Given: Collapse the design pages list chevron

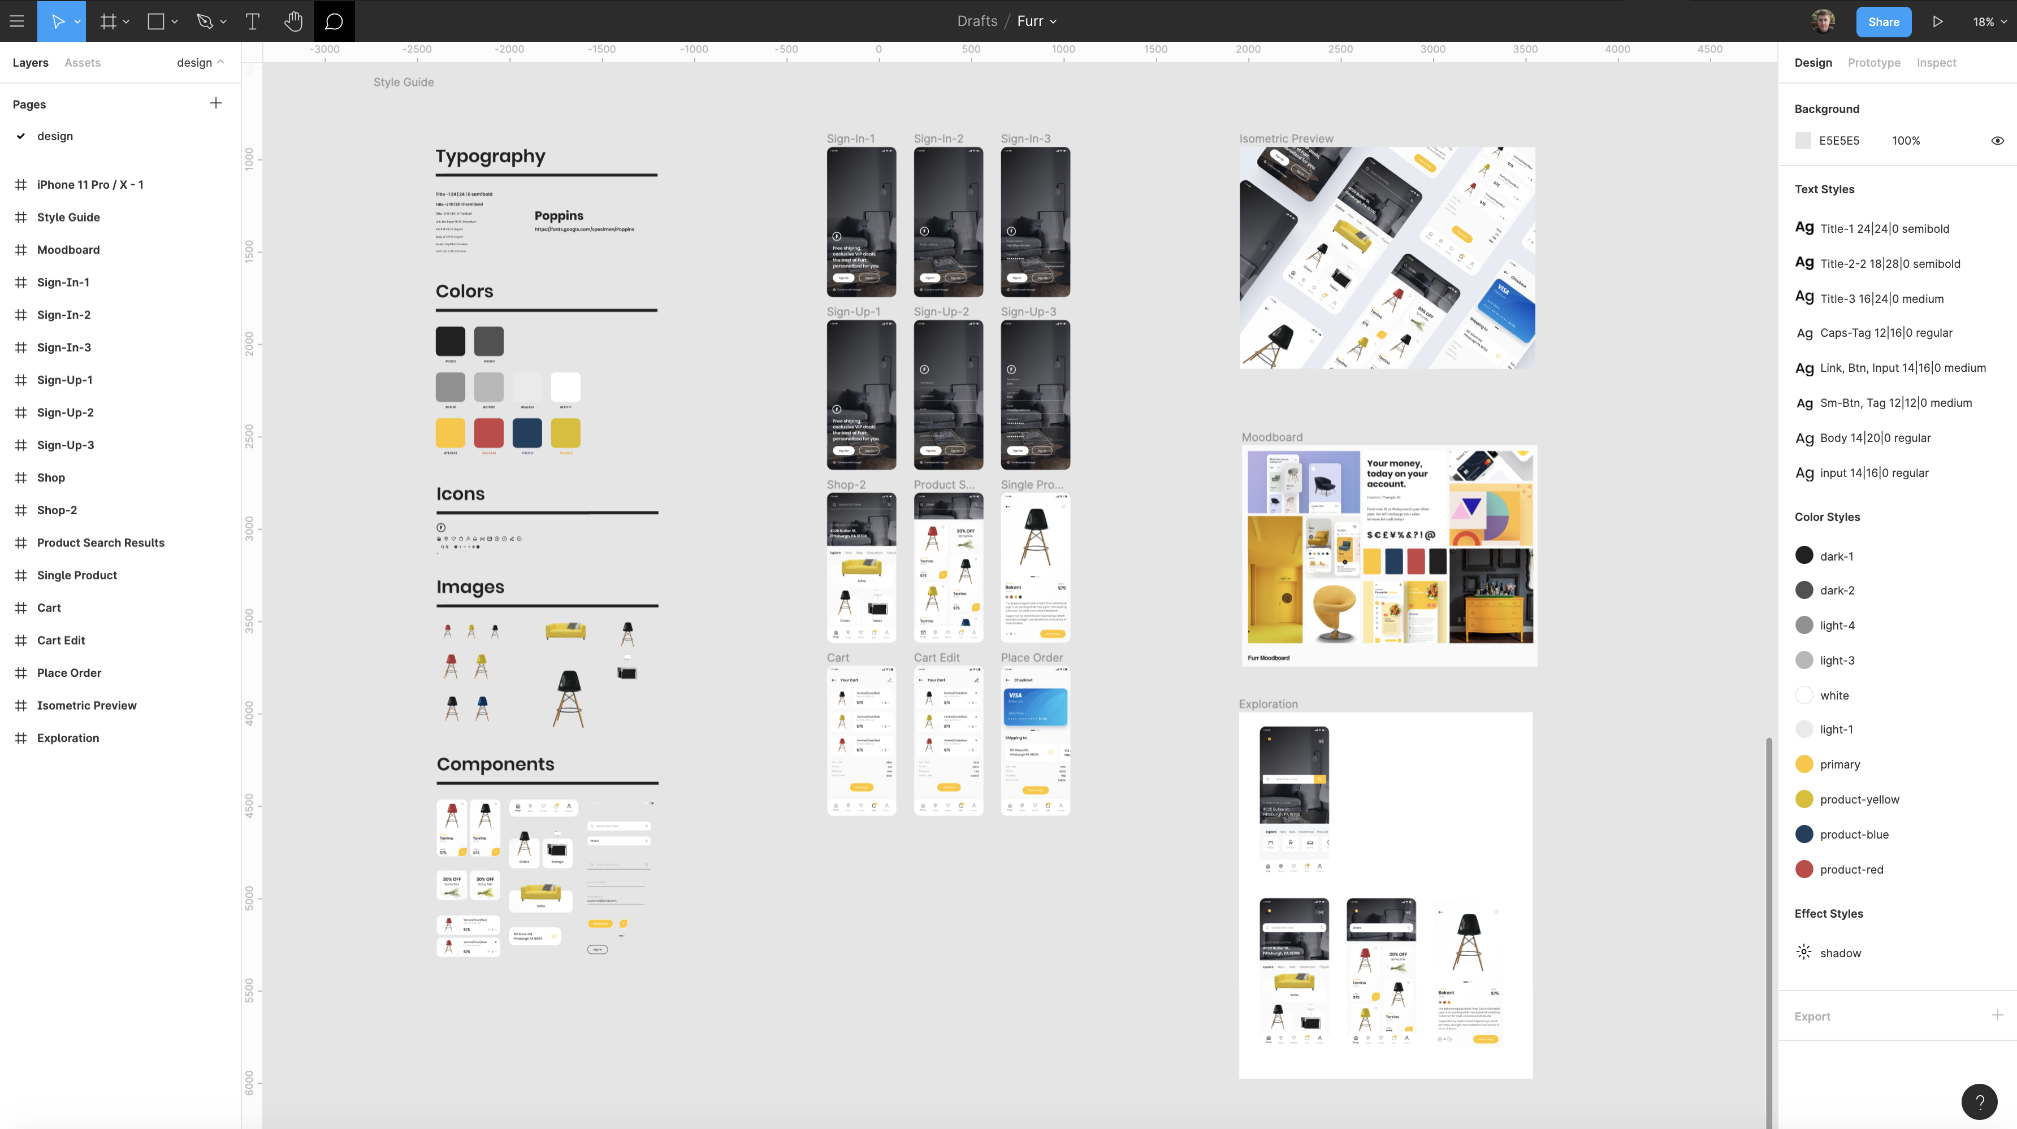Looking at the screenshot, I should (221, 63).
